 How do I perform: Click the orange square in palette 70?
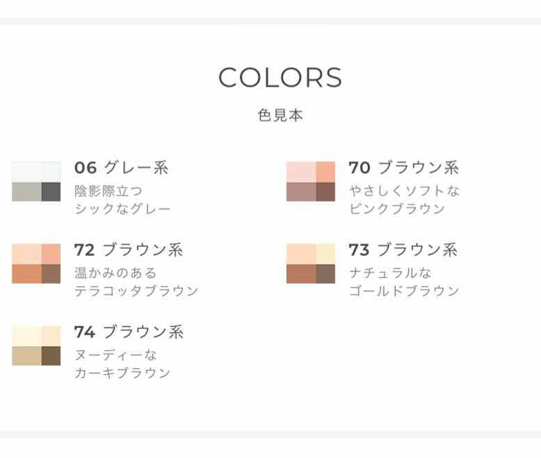coord(325,171)
